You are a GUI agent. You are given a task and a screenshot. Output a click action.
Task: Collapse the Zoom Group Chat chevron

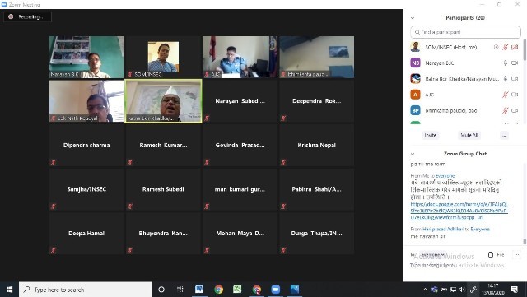click(413, 154)
